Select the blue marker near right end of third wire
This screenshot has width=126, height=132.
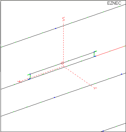[x=121, y=74]
